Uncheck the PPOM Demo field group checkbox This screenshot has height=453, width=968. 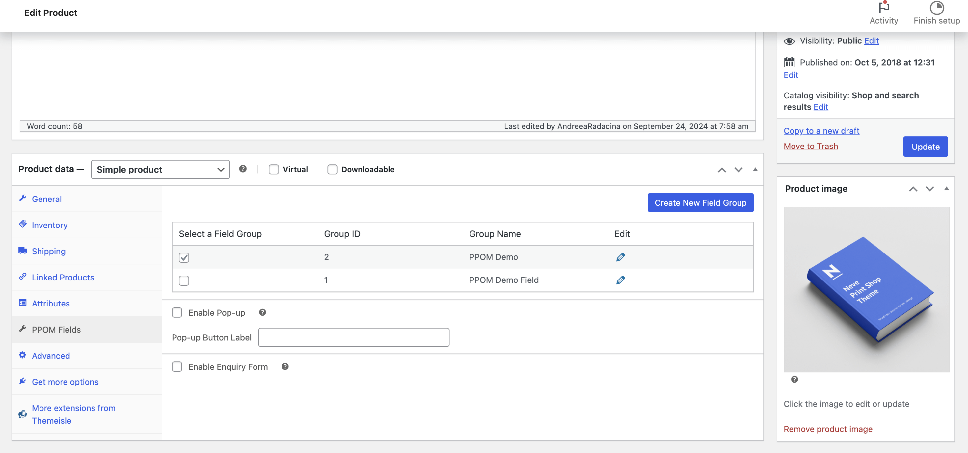[x=184, y=258]
